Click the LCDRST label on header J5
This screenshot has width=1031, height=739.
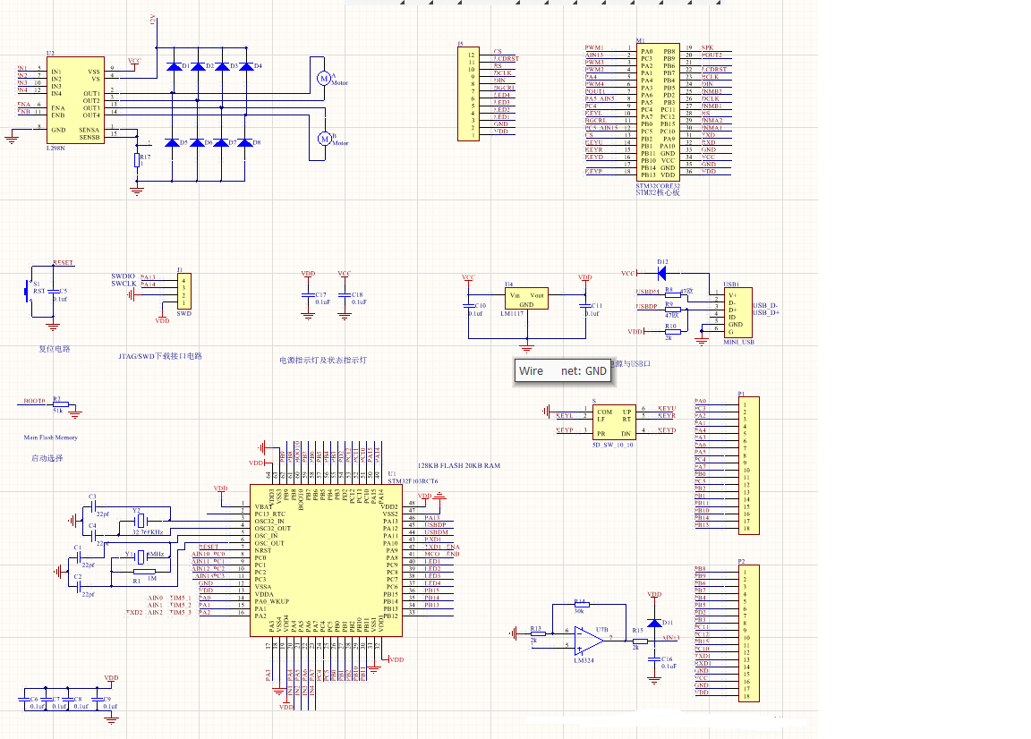tap(507, 58)
